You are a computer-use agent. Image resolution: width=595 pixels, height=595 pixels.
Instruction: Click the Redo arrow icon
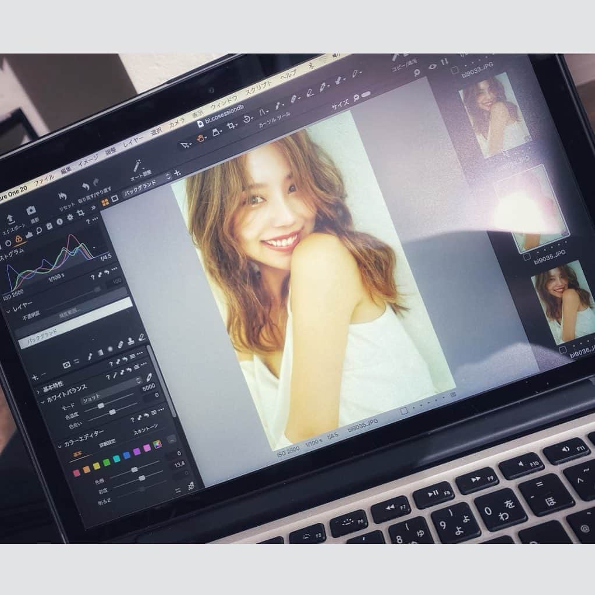tap(97, 183)
